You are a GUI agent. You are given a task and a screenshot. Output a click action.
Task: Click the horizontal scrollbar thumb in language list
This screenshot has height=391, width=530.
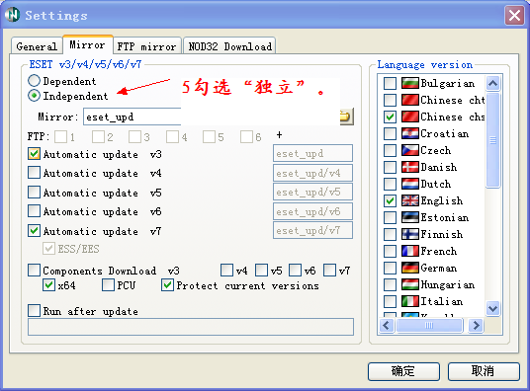(x=429, y=326)
